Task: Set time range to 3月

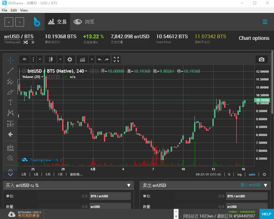Action: pyautogui.click(x=23, y=175)
